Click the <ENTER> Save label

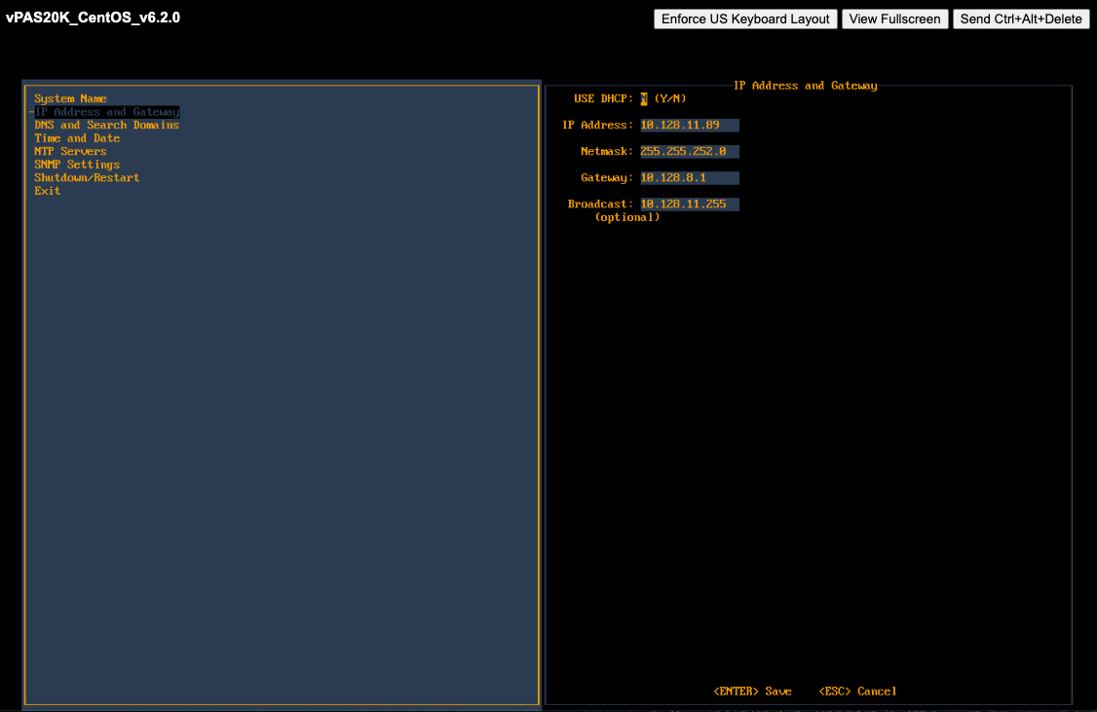pos(753,691)
